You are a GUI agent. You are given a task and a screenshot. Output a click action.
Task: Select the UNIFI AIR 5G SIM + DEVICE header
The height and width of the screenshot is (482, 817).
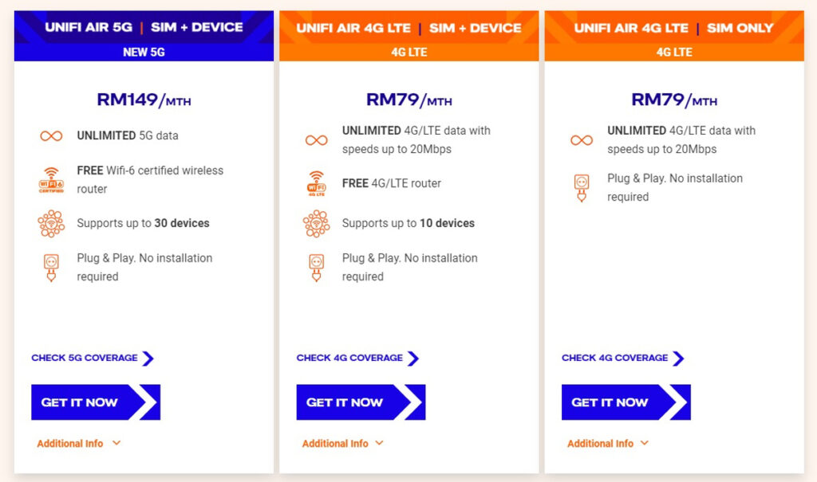144,27
